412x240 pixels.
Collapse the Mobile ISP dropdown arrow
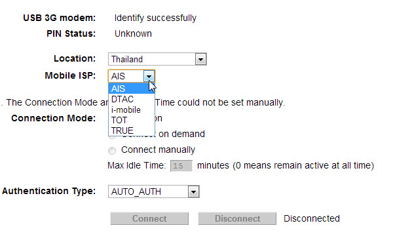tap(149, 76)
